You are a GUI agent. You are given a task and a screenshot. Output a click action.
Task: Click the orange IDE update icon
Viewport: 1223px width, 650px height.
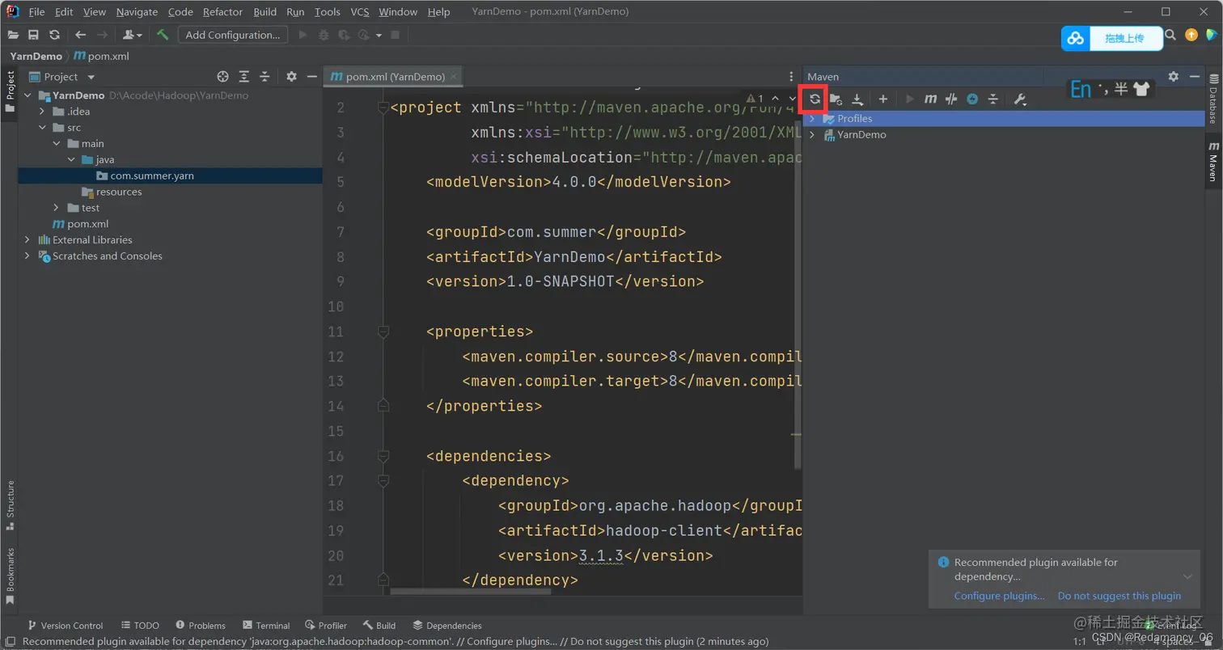[1191, 35]
